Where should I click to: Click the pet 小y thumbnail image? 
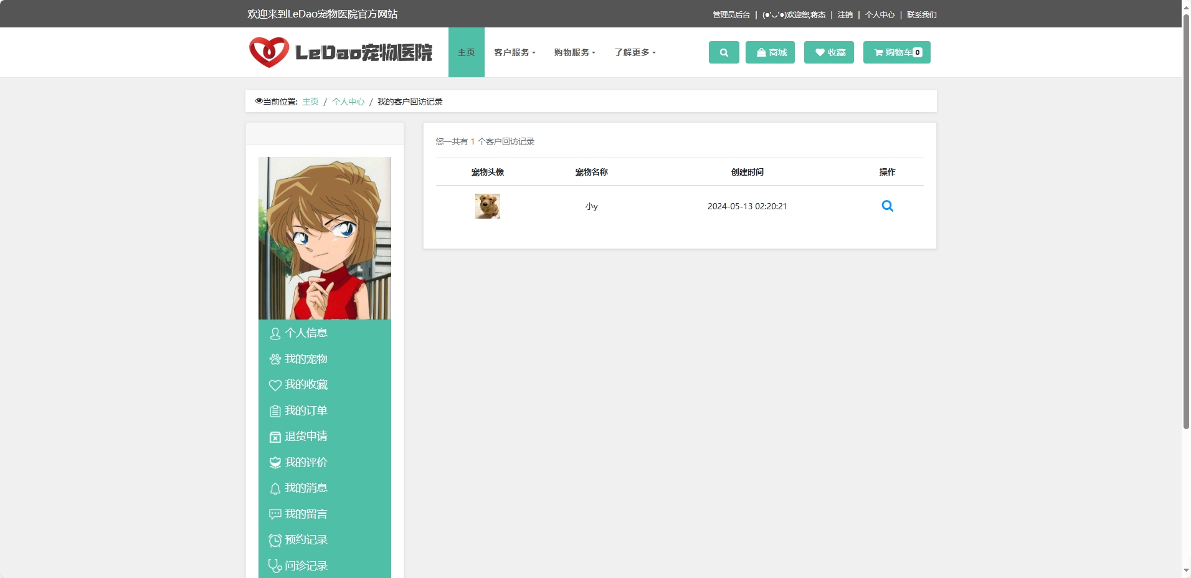(x=488, y=206)
